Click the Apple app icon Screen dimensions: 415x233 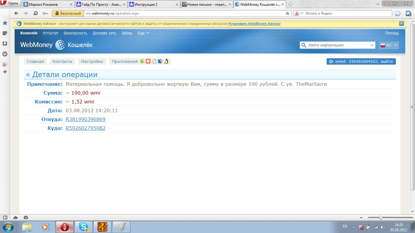[154, 61]
